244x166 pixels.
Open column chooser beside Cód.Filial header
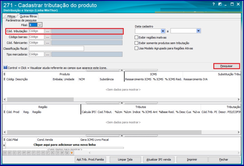[4, 140]
